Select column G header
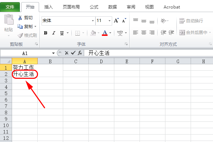This screenshot has height=142, width=213. point(178,61)
